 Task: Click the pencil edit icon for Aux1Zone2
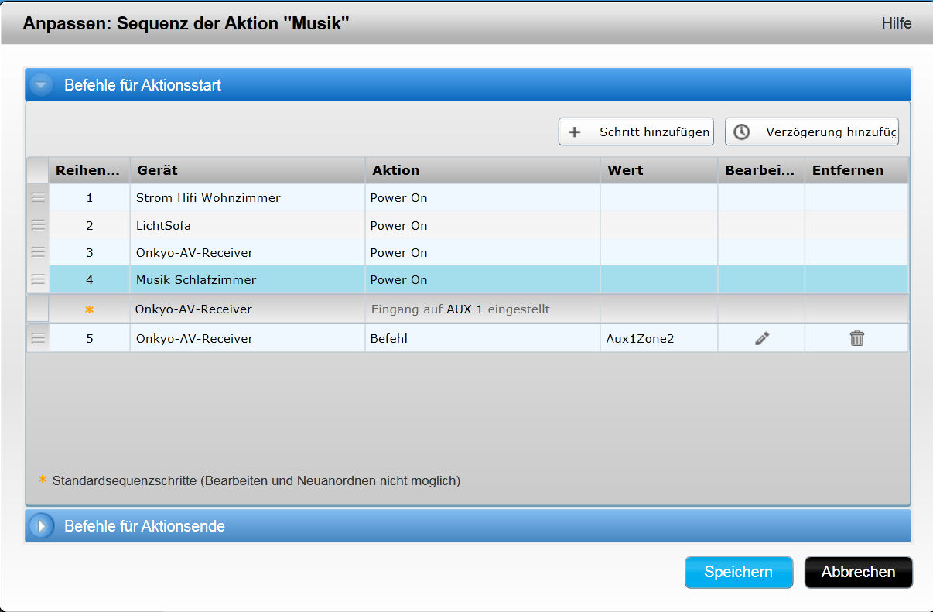762,338
